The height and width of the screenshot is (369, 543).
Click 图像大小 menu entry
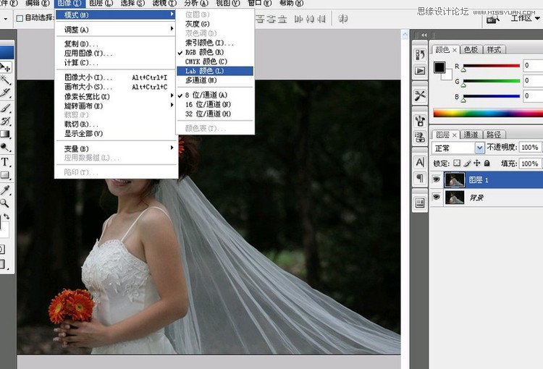[x=117, y=77]
